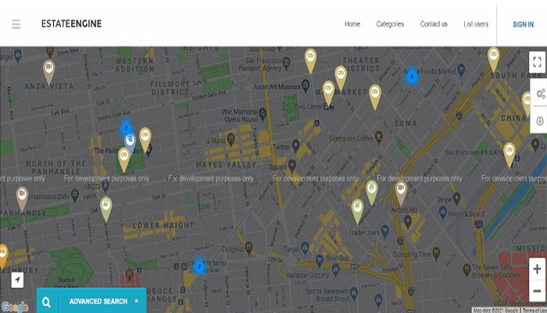The image size is (547, 313).
Task: Click the Stripe place pin
Action: click(x=456, y=199)
